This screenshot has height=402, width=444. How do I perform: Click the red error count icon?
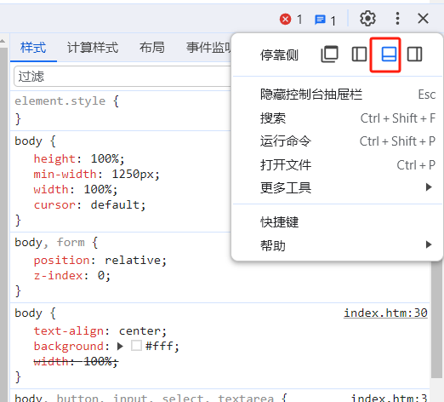point(285,20)
